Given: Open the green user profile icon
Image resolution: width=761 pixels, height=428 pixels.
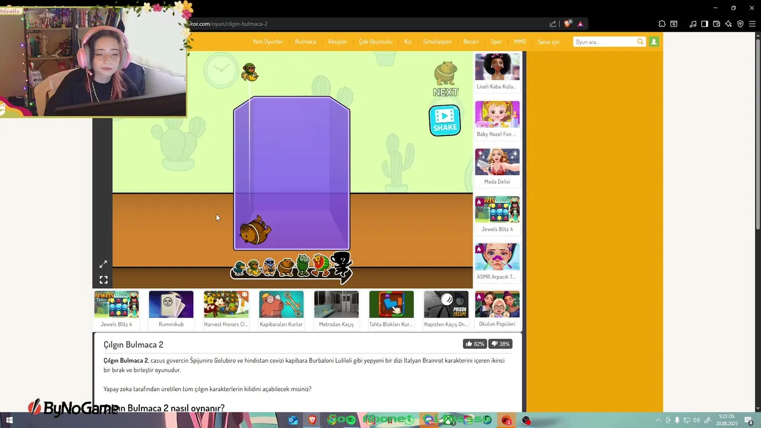Looking at the screenshot, I should tap(653, 42).
